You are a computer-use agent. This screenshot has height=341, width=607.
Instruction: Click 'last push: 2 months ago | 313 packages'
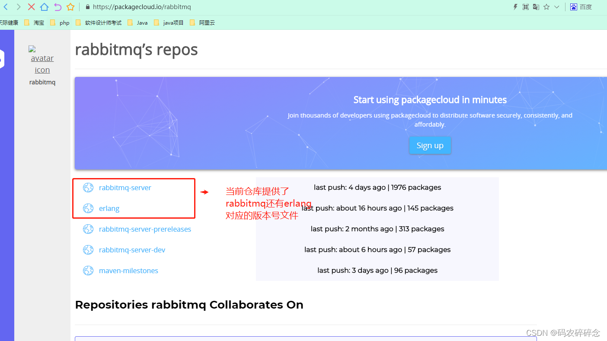(377, 229)
